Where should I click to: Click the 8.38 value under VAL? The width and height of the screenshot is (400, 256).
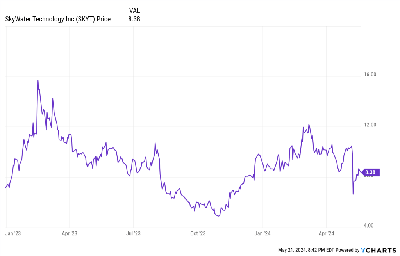click(x=134, y=19)
